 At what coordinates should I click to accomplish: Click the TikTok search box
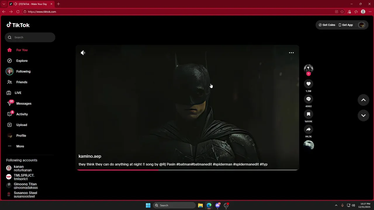coord(30,37)
